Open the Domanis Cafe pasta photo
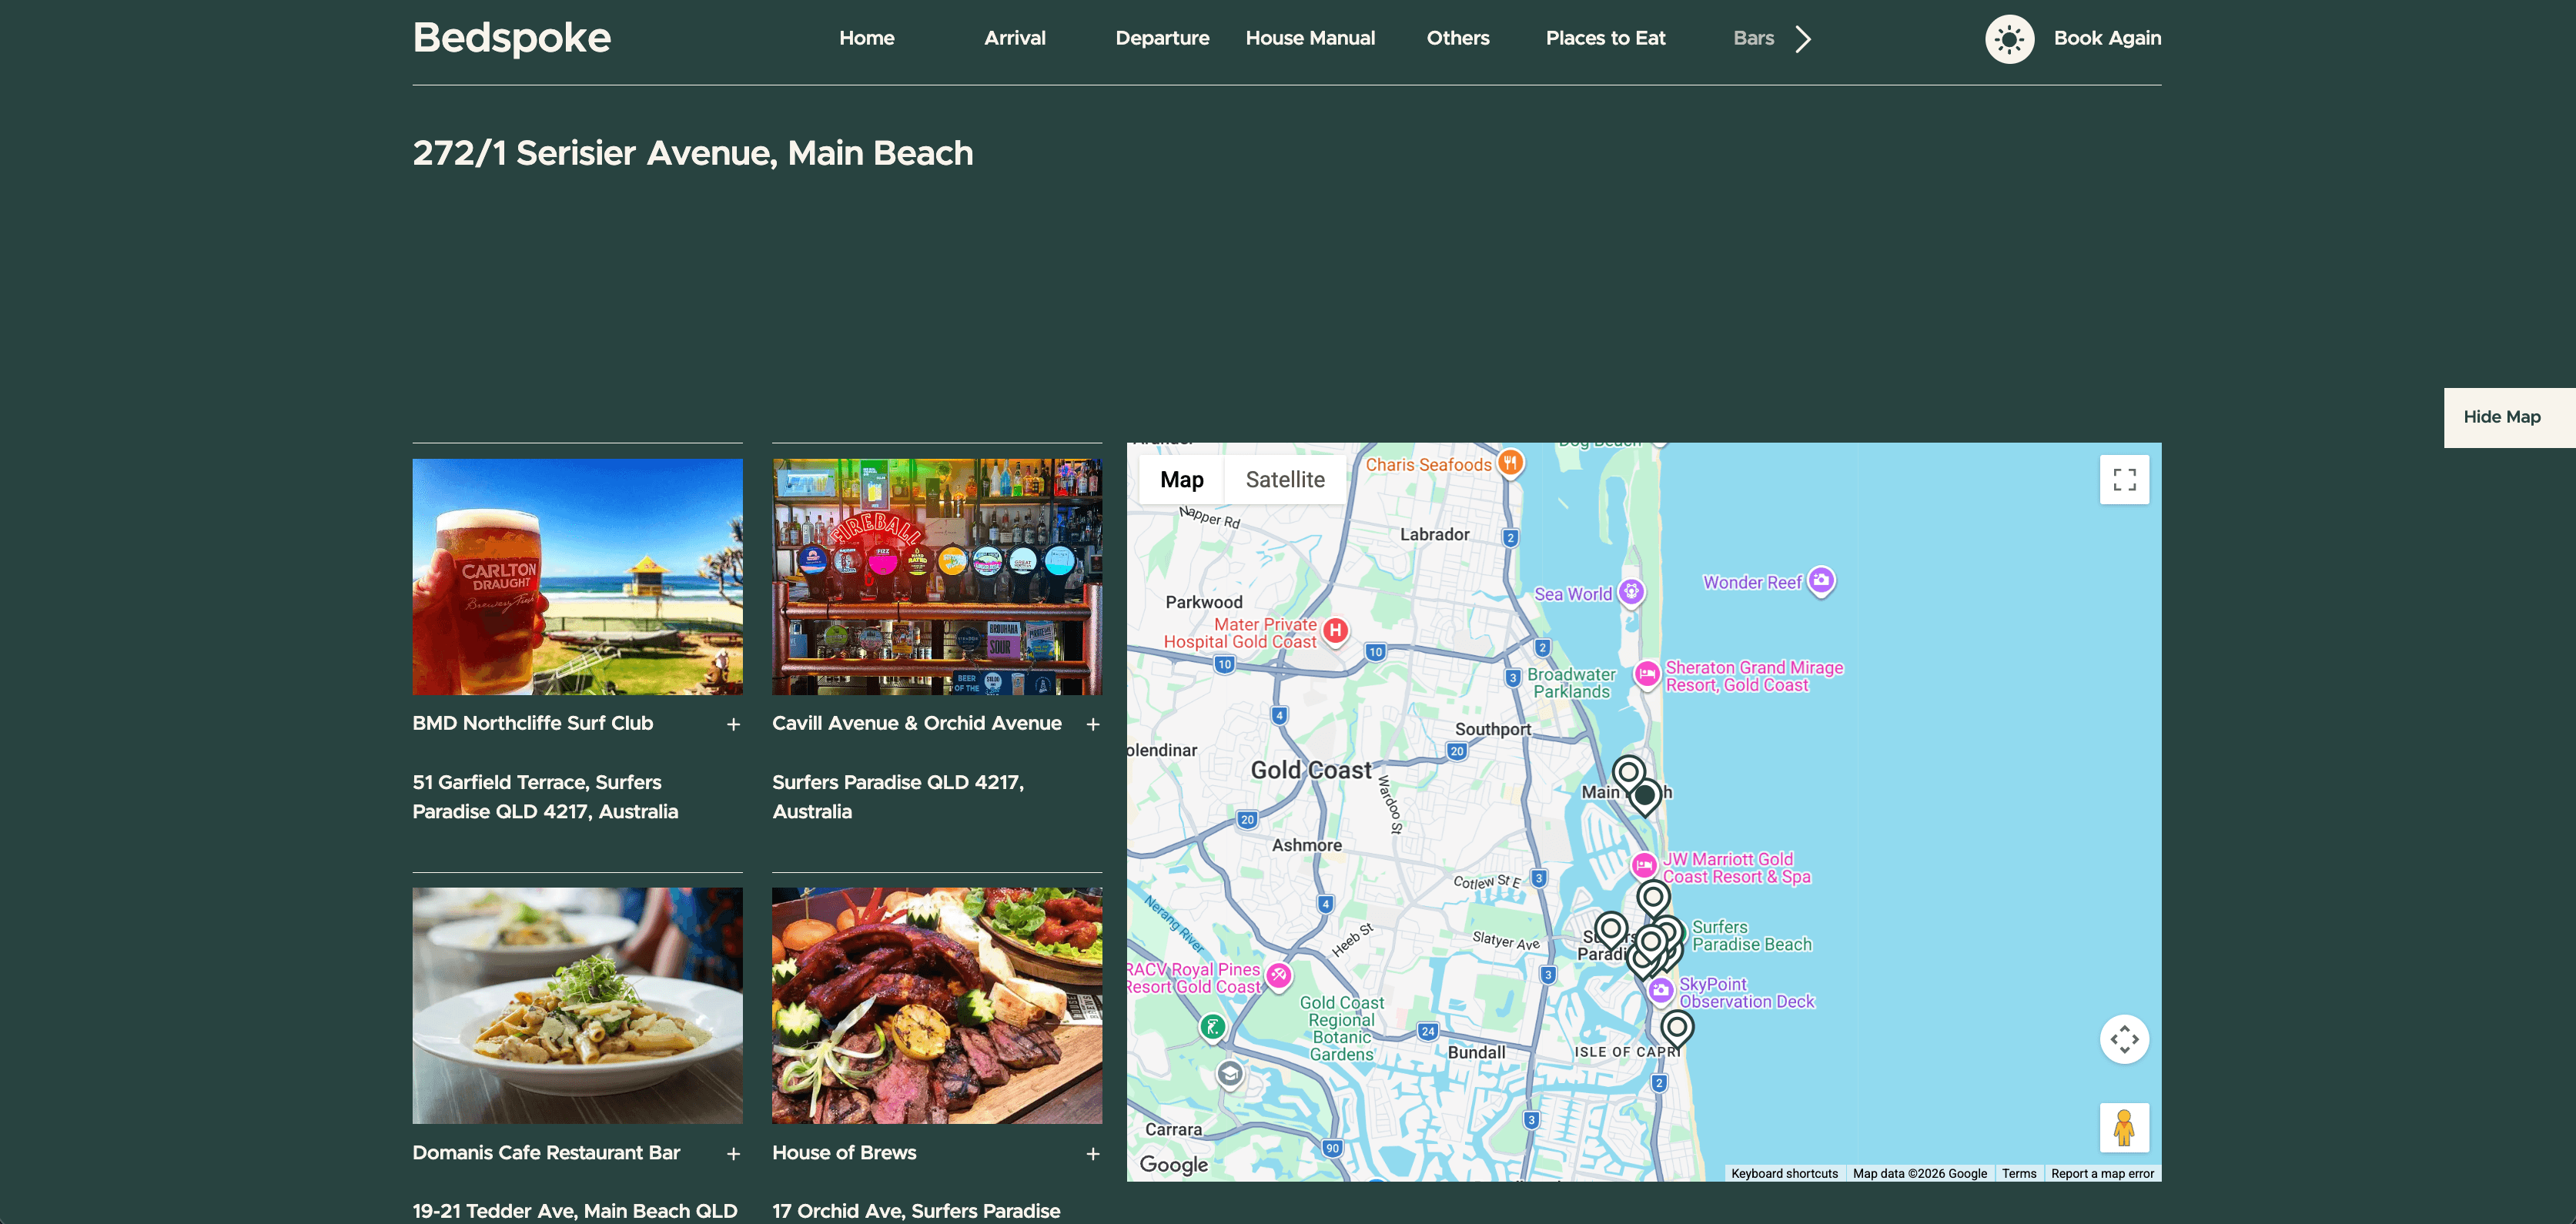 pyautogui.click(x=577, y=1005)
